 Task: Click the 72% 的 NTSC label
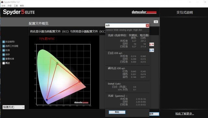coord(47,39)
